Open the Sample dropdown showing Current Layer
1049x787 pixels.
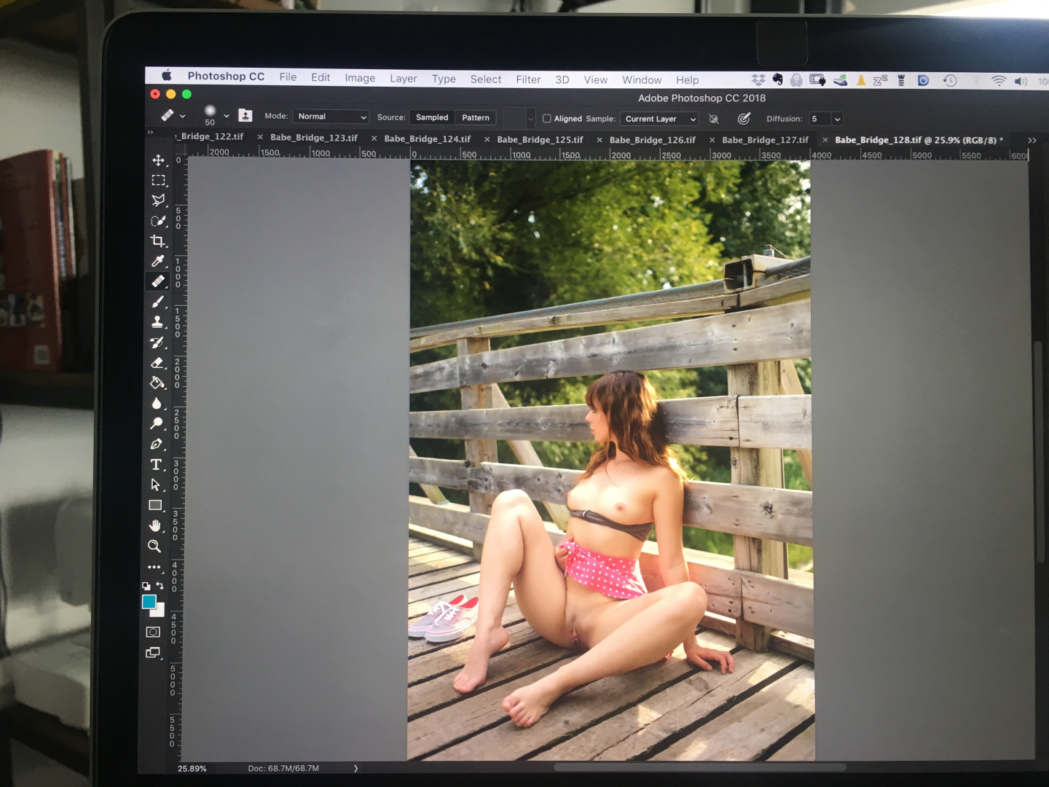[660, 119]
